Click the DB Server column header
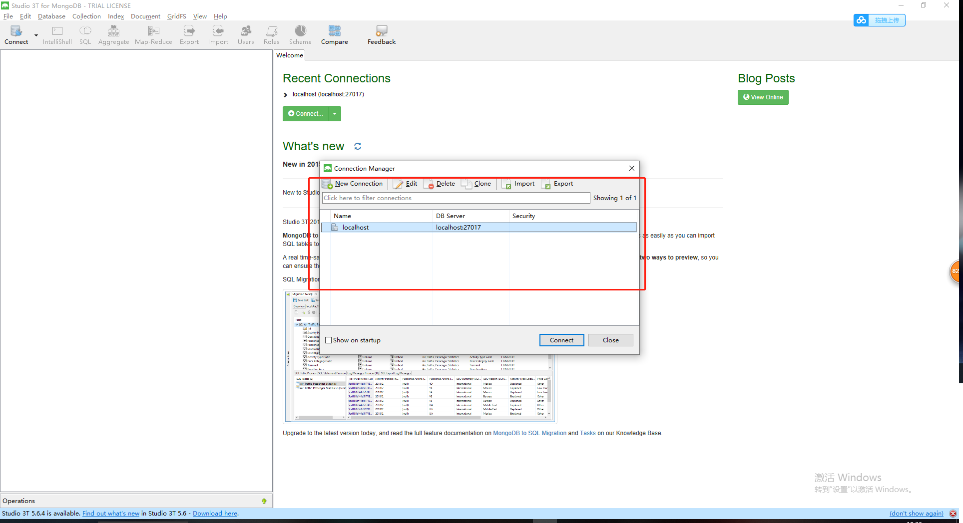This screenshot has height=523, width=963. click(471, 216)
